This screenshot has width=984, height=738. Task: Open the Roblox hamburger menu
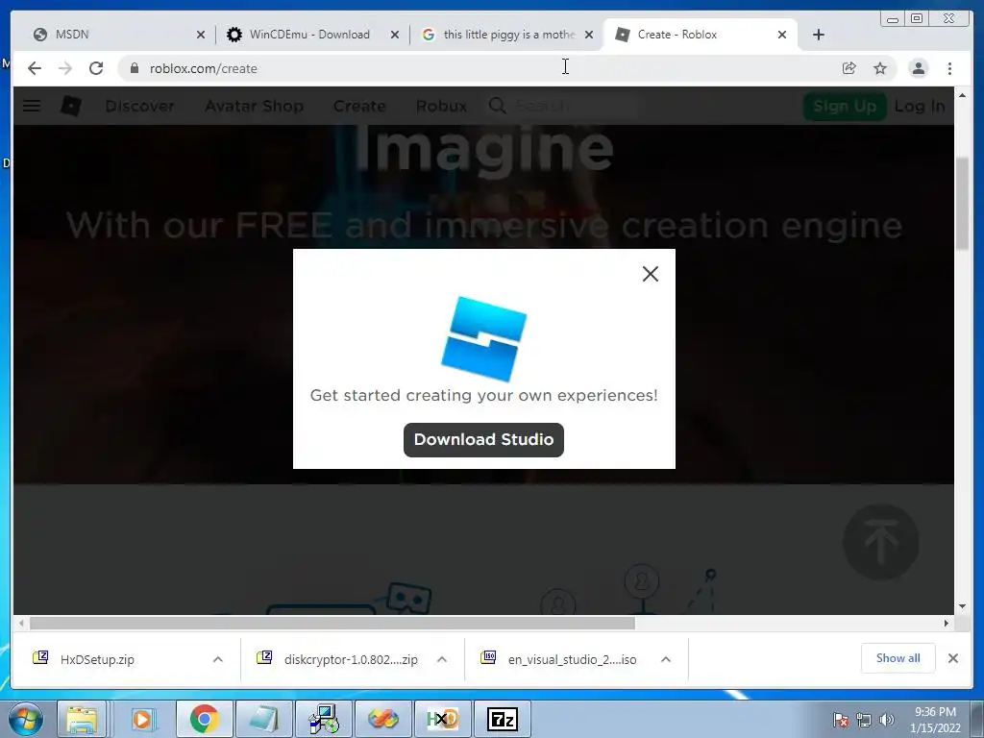coord(32,106)
